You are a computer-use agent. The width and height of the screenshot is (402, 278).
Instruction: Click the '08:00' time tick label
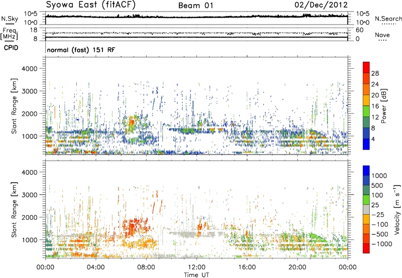pos(146,267)
